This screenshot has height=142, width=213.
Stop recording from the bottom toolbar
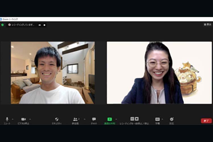[137, 119]
